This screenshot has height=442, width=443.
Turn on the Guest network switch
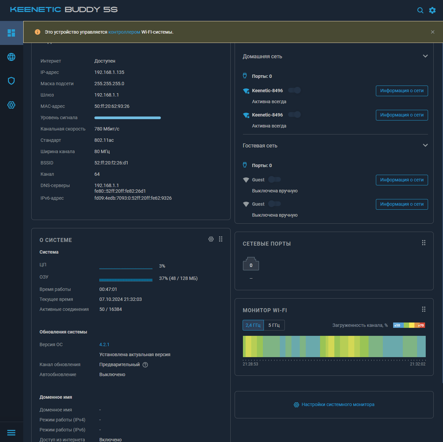click(x=275, y=179)
